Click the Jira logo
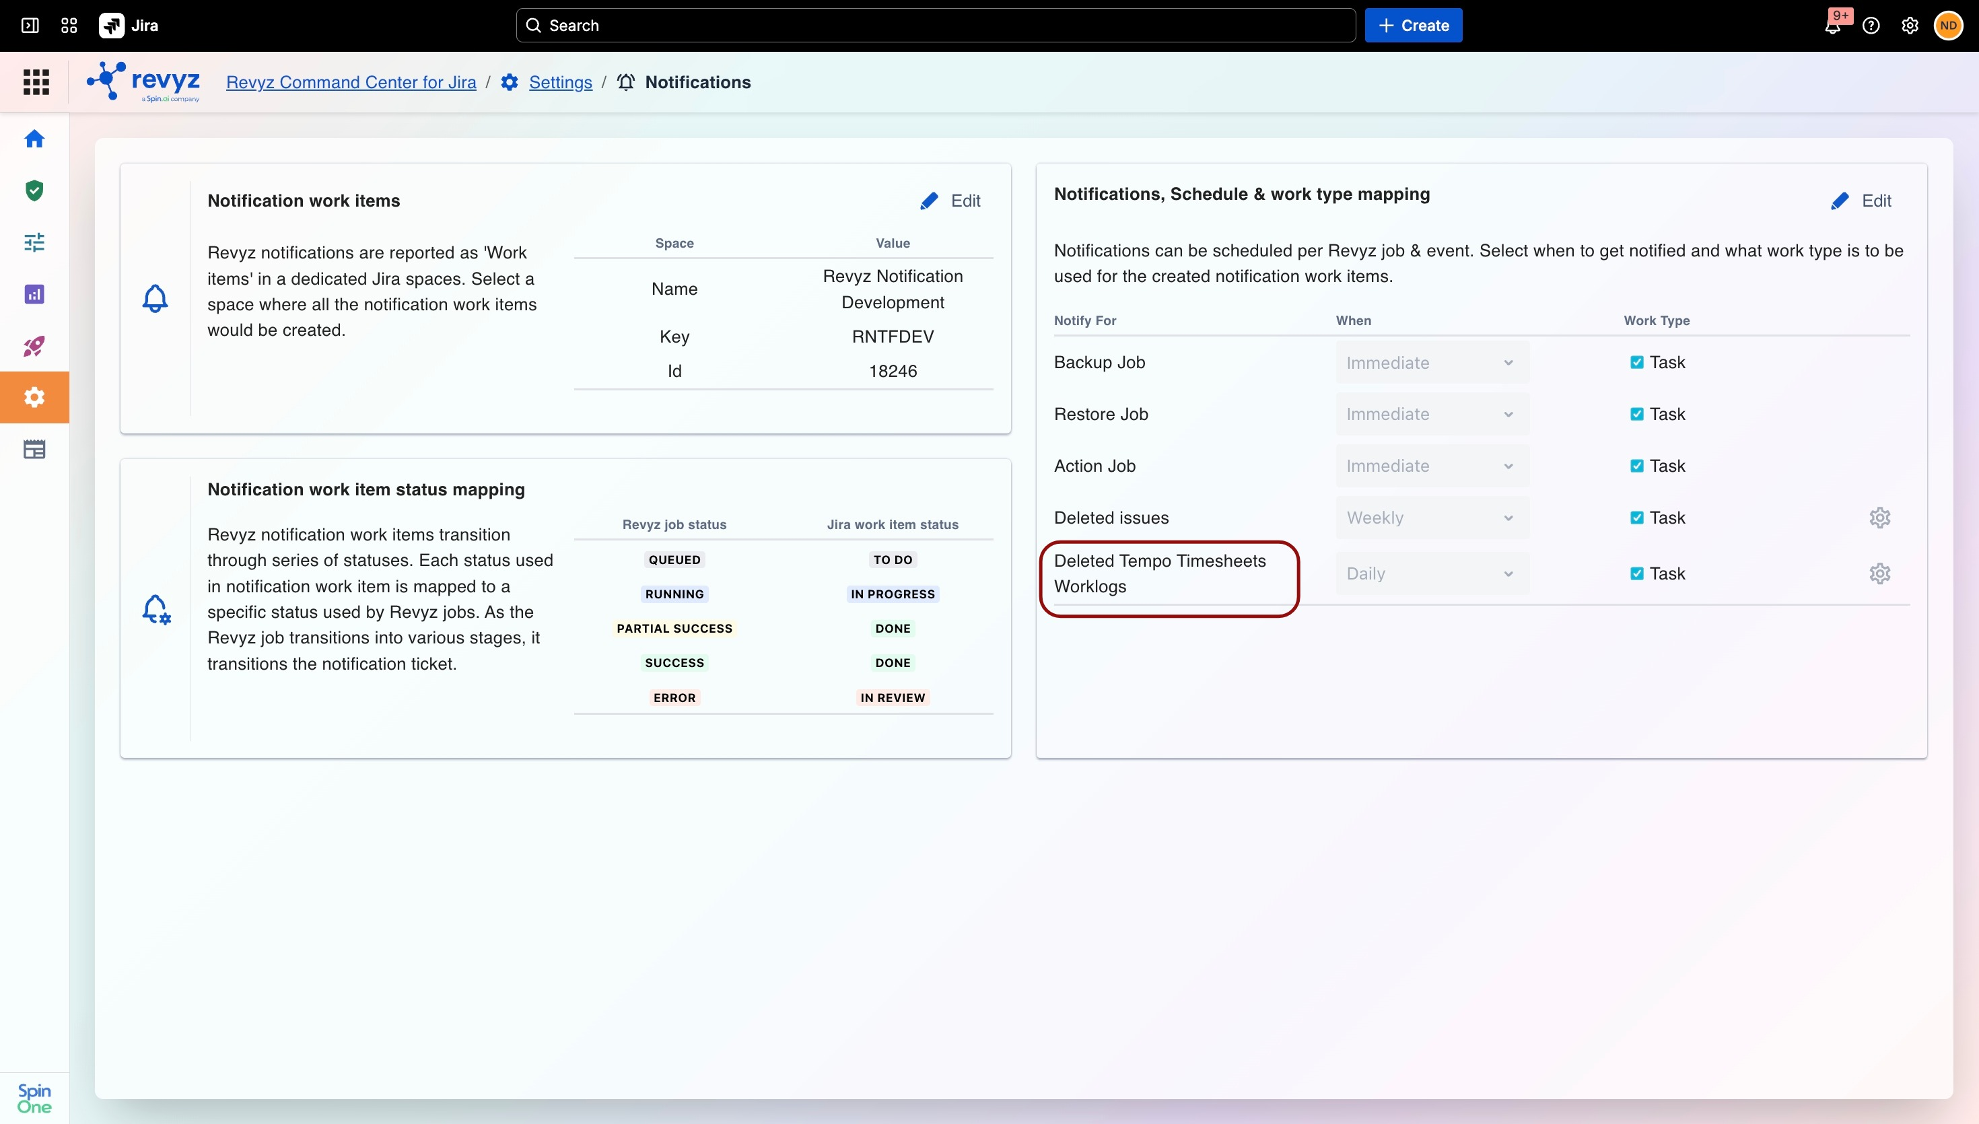This screenshot has width=1979, height=1124. [128, 26]
